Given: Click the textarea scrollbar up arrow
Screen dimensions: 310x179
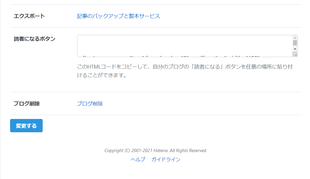Looking at the screenshot, I should tap(295, 38).
